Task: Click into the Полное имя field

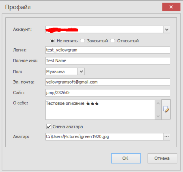Action: (x=108, y=61)
